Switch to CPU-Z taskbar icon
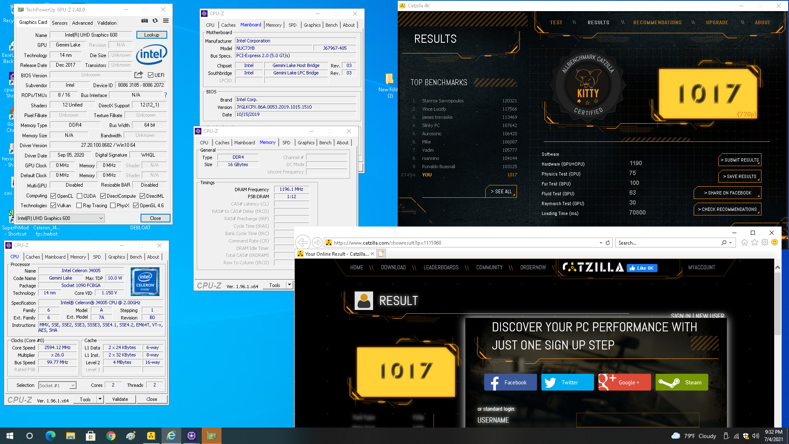This screenshot has width=789, height=444. [x=191, y=436]
